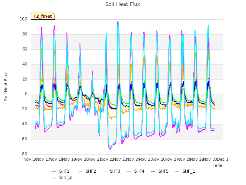The image size is (246, 185).
Task: Click the SHF1 legend label
Action: point(64,171)
